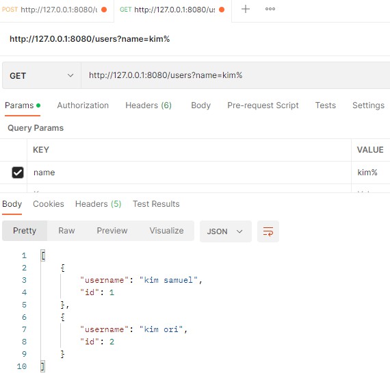Select the Pretty view button
The image size is (390, 380).
(25, 231)
